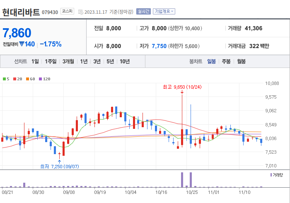Click the 봉차트 label
Viewport: 290px width, 203px height.
click(196, 61)
